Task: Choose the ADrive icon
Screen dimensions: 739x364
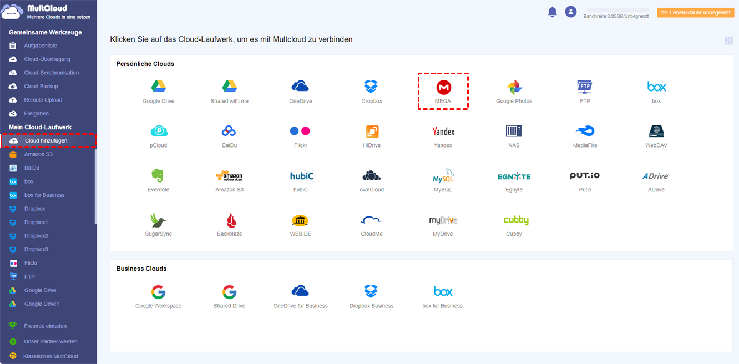Action: [x=655, y=176]
